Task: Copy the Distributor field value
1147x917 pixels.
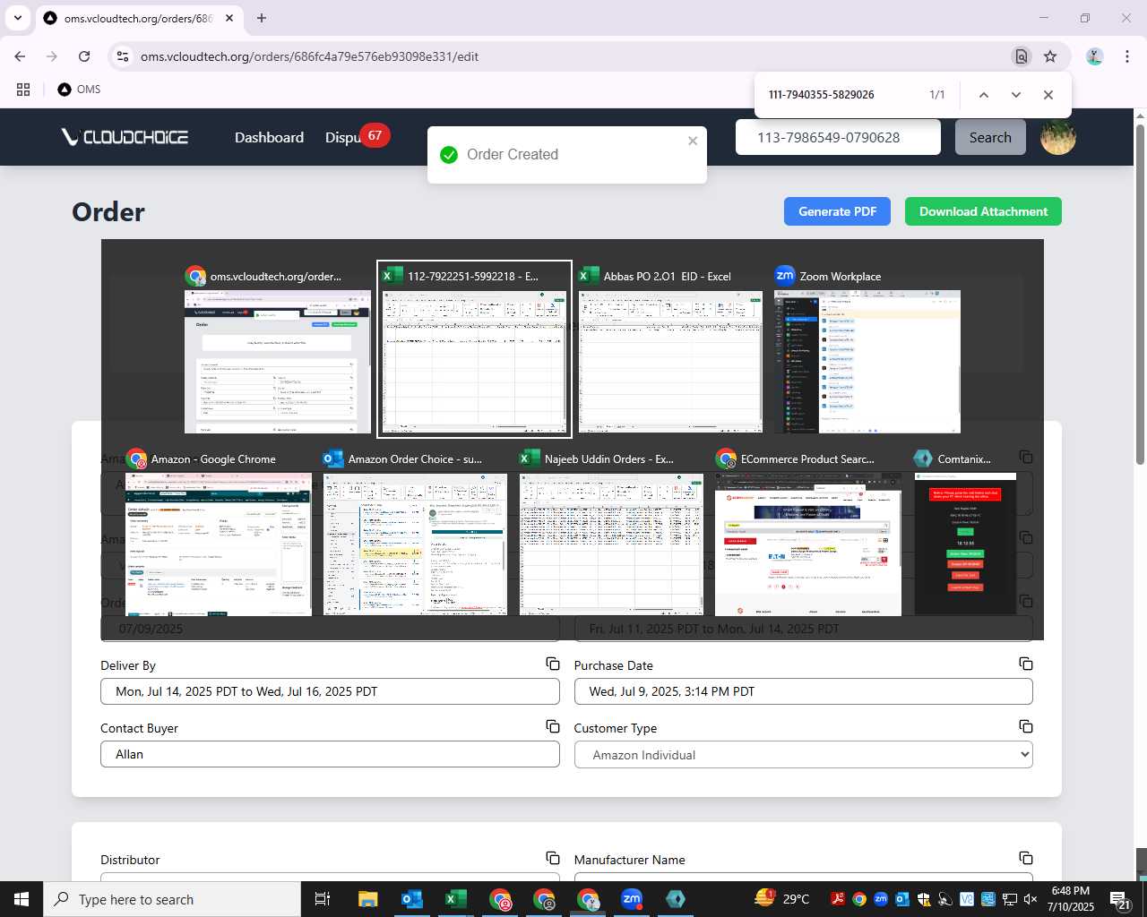Action: [x=553, y=858]
